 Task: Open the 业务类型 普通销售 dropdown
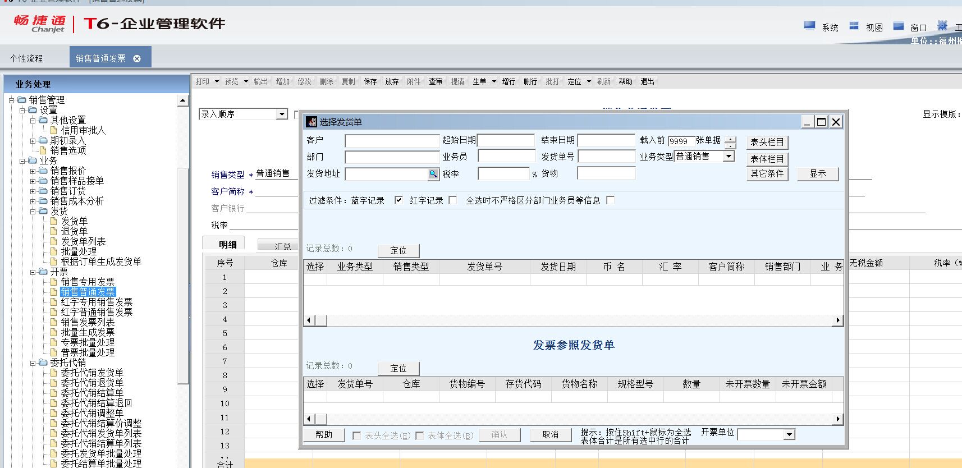tap(729, 156)
